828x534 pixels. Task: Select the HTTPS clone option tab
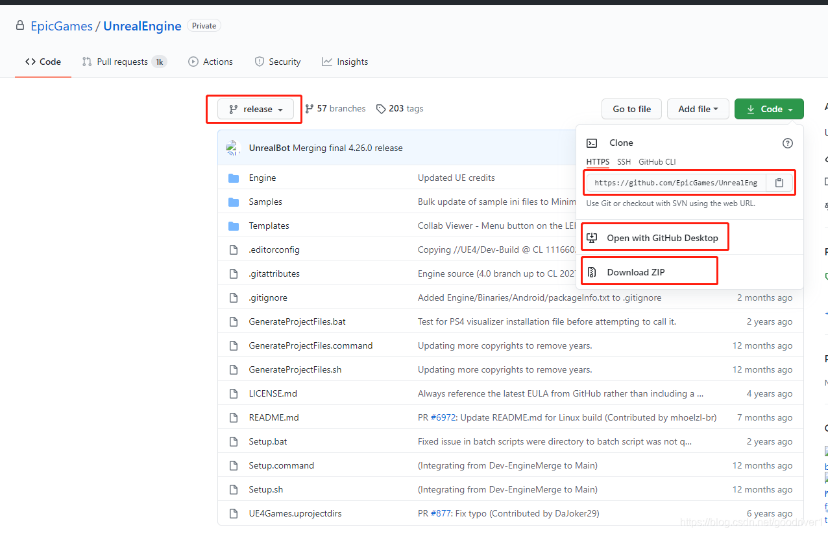click(598, 162)
